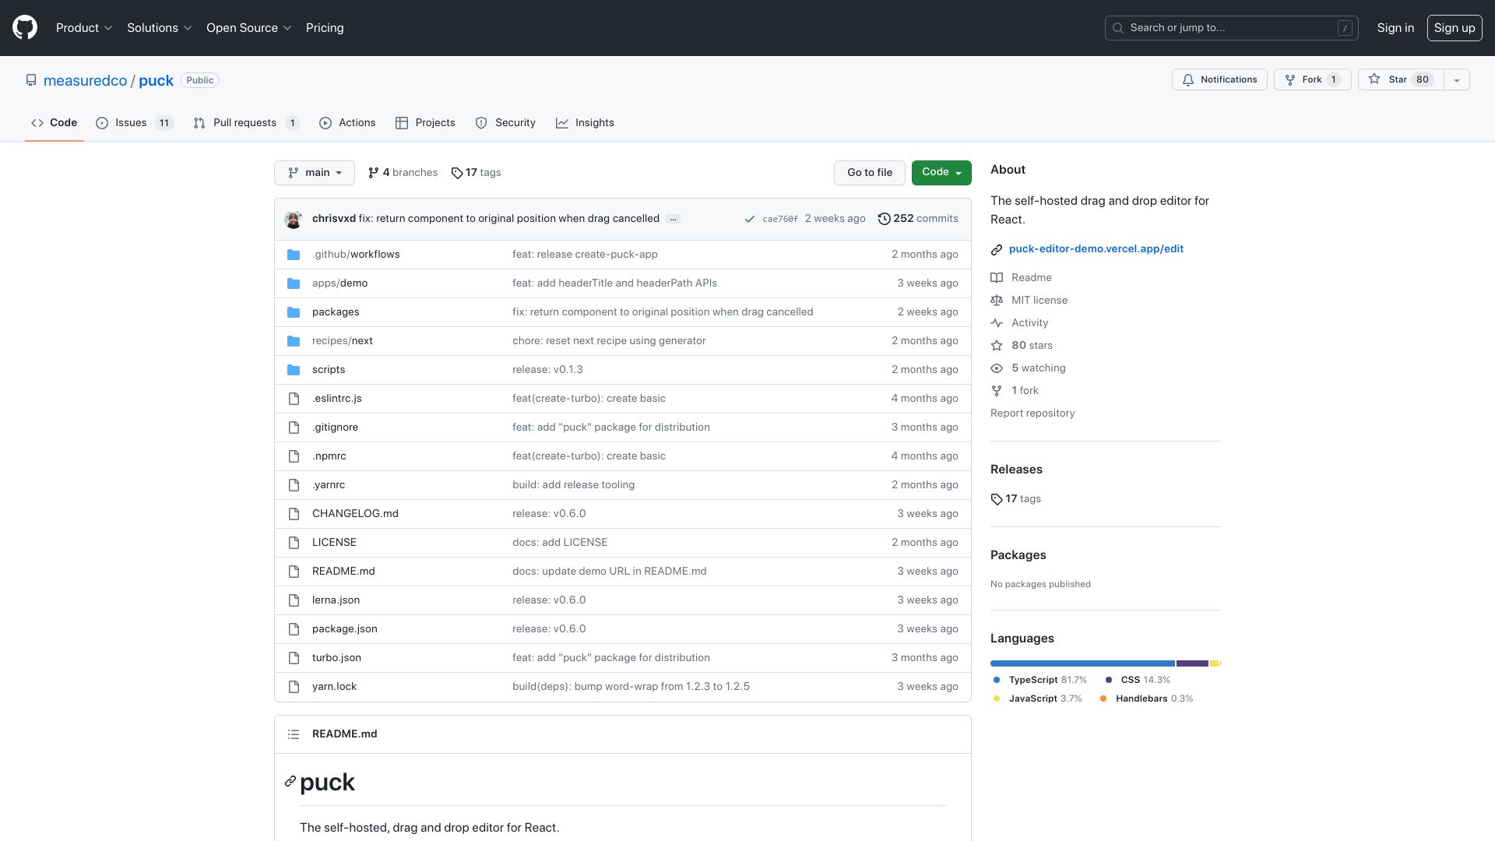Switch to the Pull requests tab

click(246, 123)
